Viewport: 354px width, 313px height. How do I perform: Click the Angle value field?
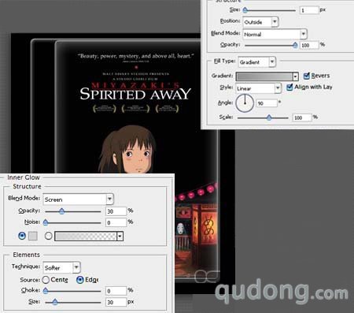(267, 103)
